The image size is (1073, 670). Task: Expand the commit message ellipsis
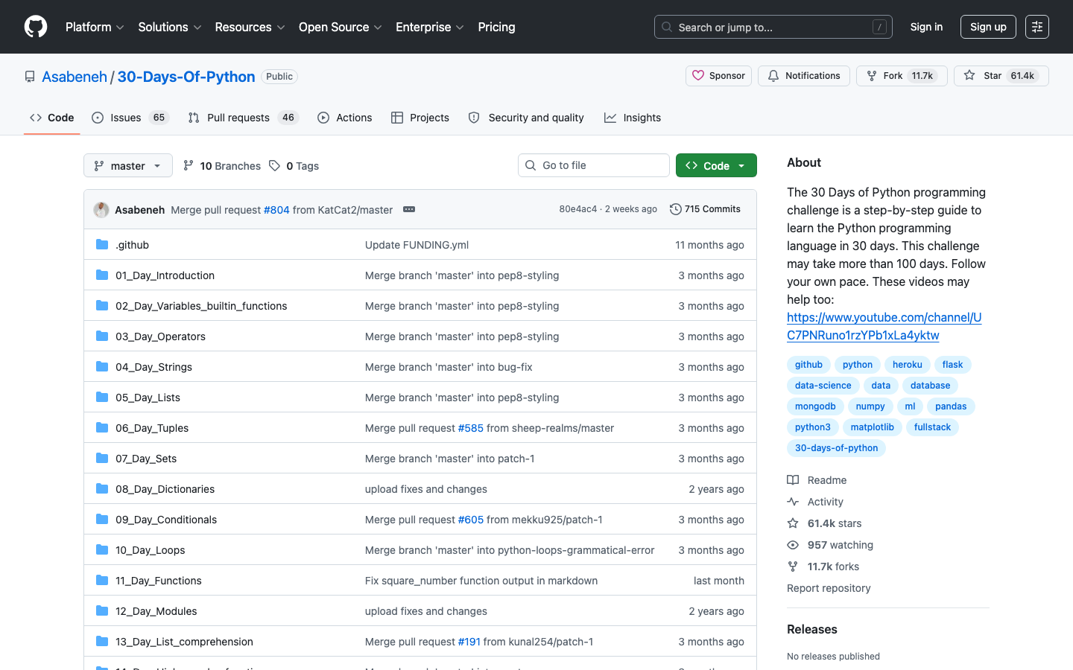coord(408,209)
